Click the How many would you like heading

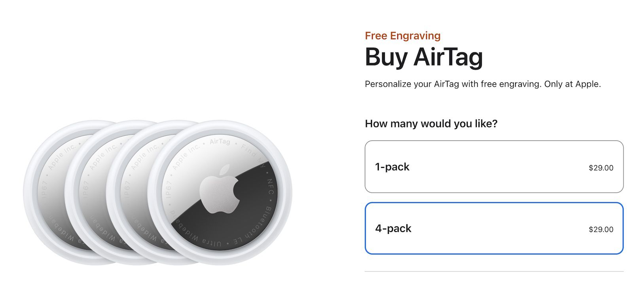click(432, 124)
